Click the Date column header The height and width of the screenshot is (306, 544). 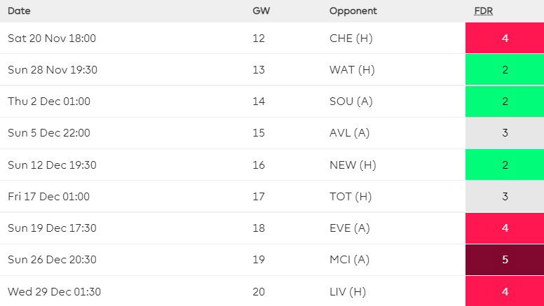(x=19, y=11)
